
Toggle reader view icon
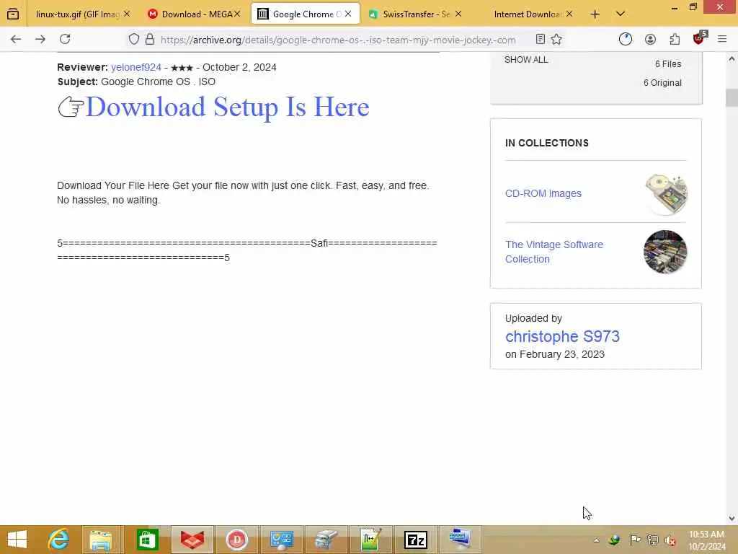click(x=541, y=39)
